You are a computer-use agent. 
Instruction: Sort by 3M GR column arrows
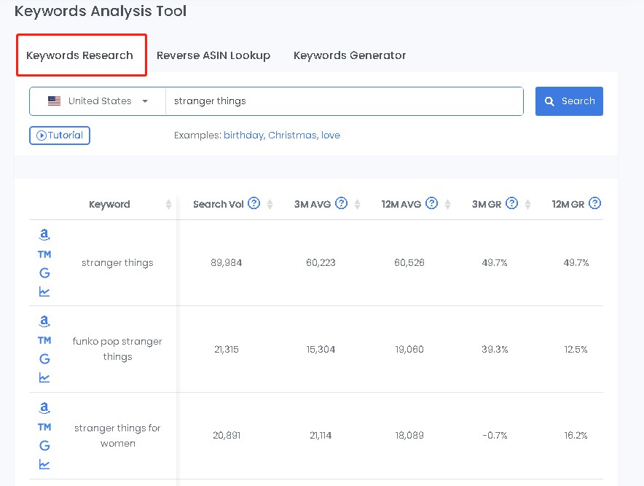coord(527,204)
